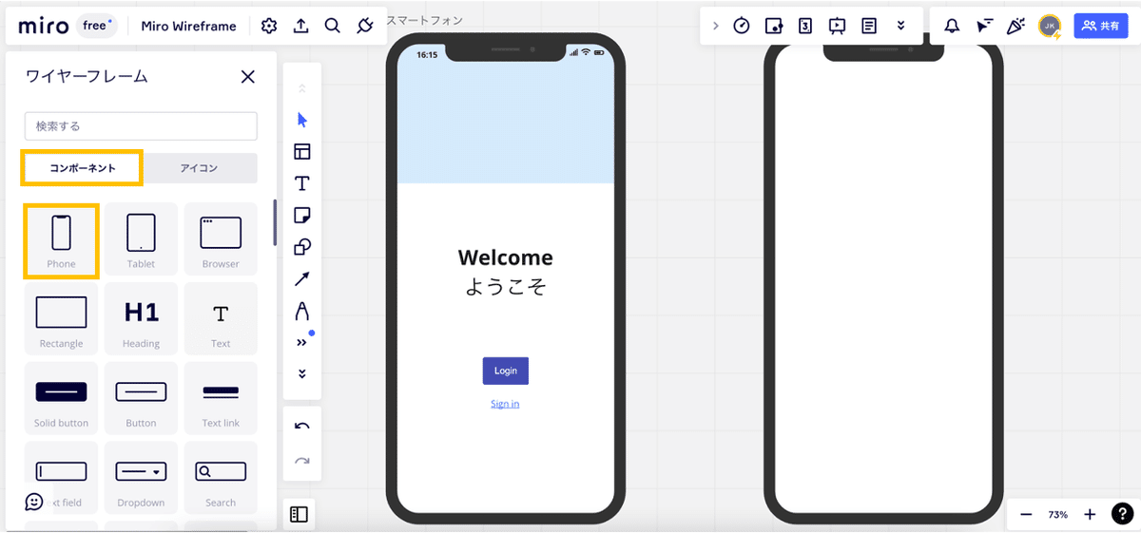Viewport: 1141px width, 533px height.
Task: Click the export board upload icon
Action: 300,27
